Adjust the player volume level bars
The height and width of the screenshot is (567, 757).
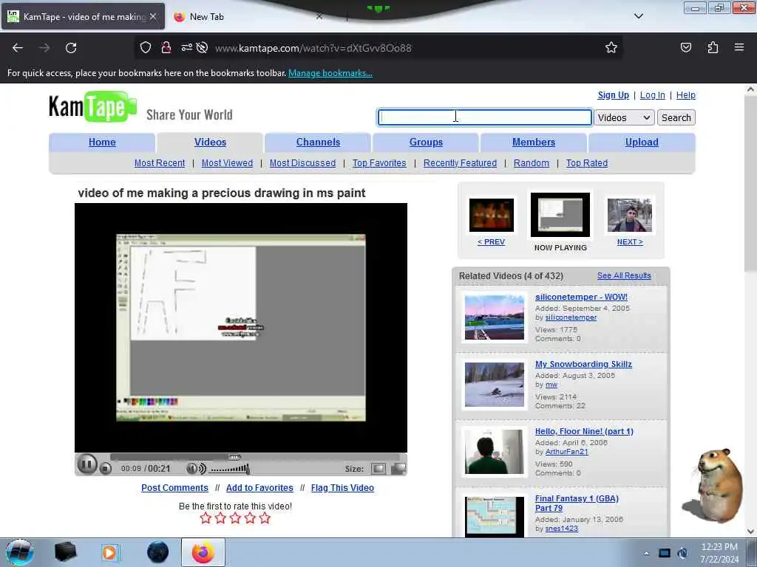[x=230, y=468]
